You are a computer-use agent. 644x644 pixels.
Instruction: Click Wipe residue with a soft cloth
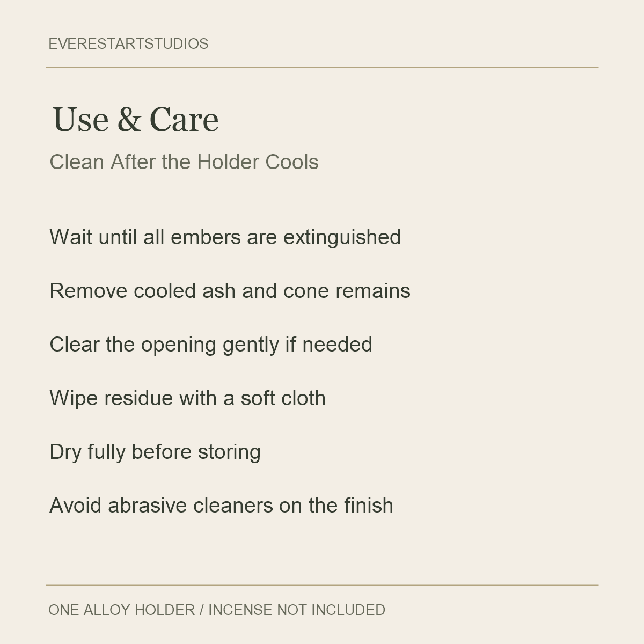pyautogui.click(x=187, y=398)
